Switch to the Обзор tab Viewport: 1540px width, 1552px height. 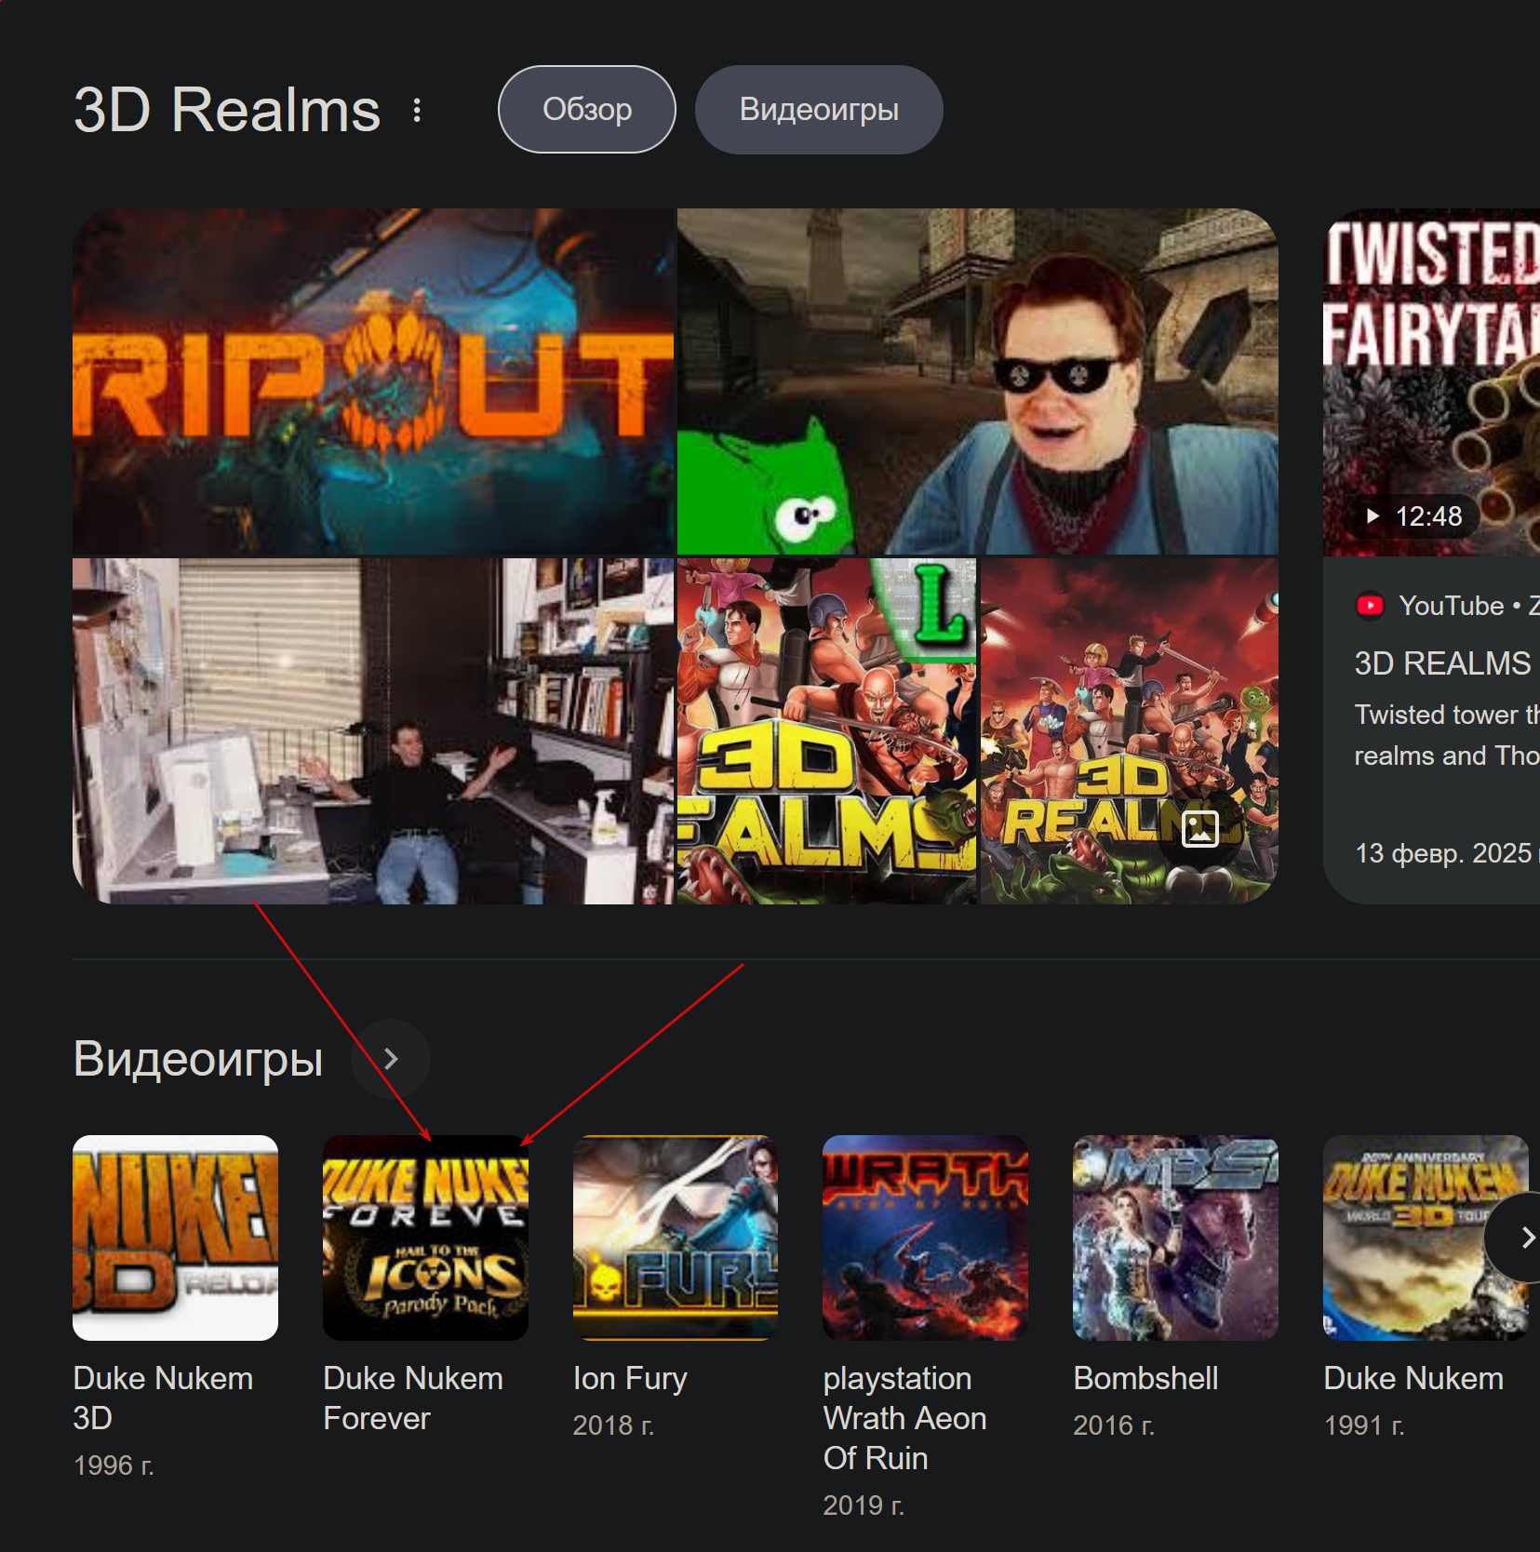click(587, 110)
